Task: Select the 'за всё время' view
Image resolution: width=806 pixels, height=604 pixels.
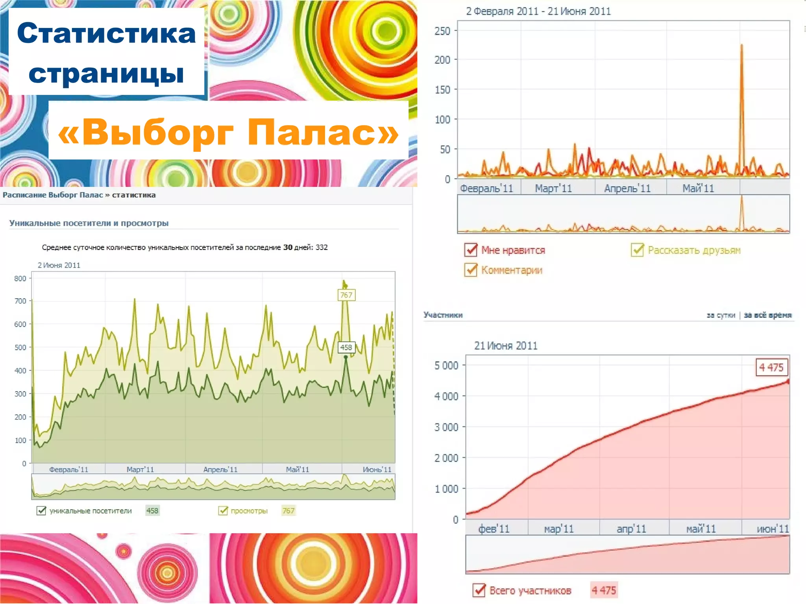Action: tap(767, 315)
